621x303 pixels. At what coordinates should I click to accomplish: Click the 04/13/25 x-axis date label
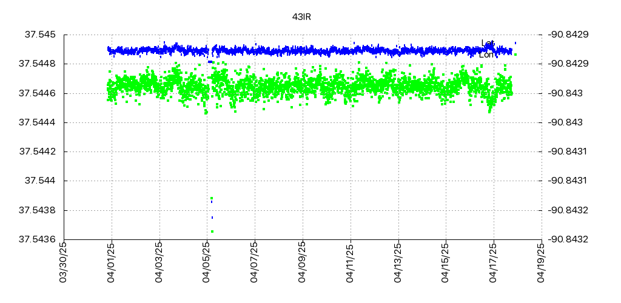(x=398, y=262)
